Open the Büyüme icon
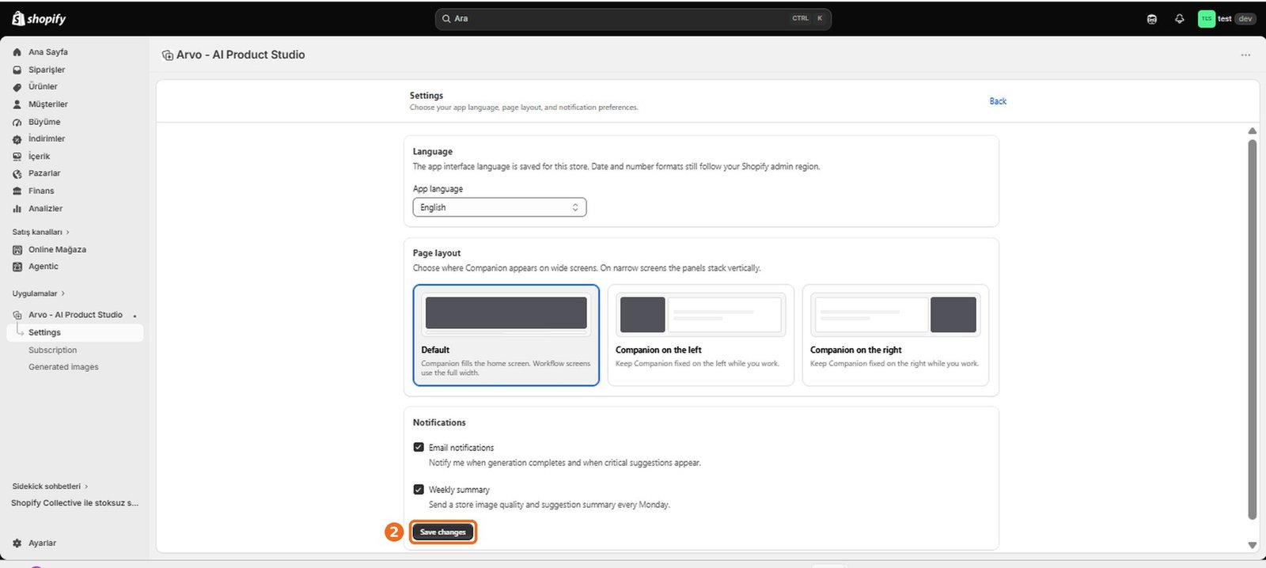The width and height of the screenshot is (1266, 568). pyautogui.click(x=17, y=122)
